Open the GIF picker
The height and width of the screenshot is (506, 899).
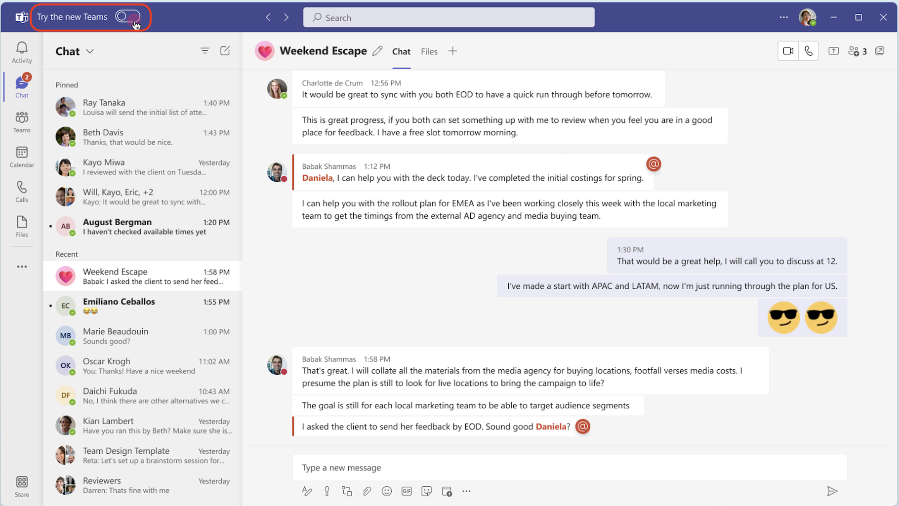[407, 491]
